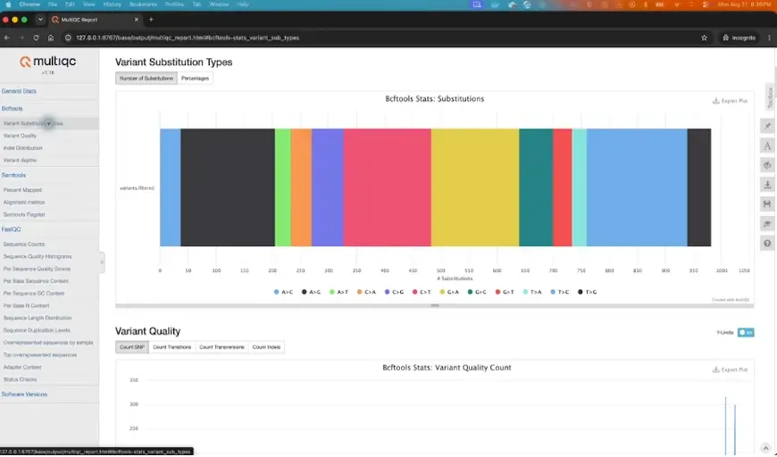The height and width of the screenshot is (457, 777).
Task: Toggle A>G series in the legend
Action: tap(311, 292)
